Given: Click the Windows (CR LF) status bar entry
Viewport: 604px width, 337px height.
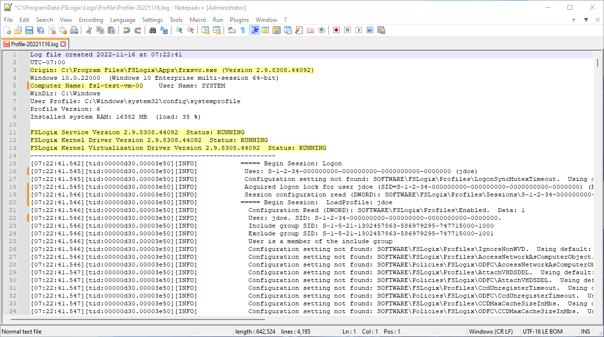Looking at the screenshot, I should point(491,332).
